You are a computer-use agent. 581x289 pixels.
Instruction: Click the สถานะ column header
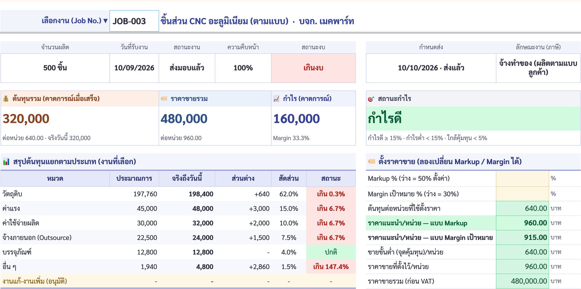pyautogui.click(x=331, y=178)
